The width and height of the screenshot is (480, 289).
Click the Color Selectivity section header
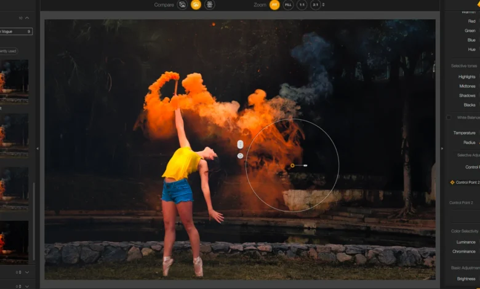[x=465, y=231]
